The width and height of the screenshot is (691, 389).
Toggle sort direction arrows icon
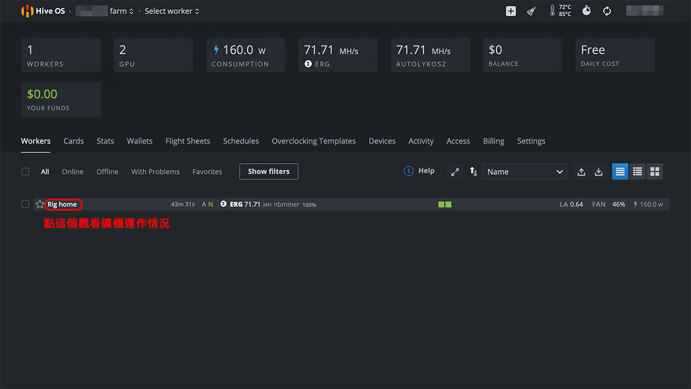473,172
